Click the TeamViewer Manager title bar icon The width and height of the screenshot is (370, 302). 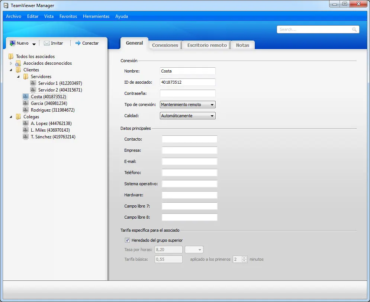point(6,6)
